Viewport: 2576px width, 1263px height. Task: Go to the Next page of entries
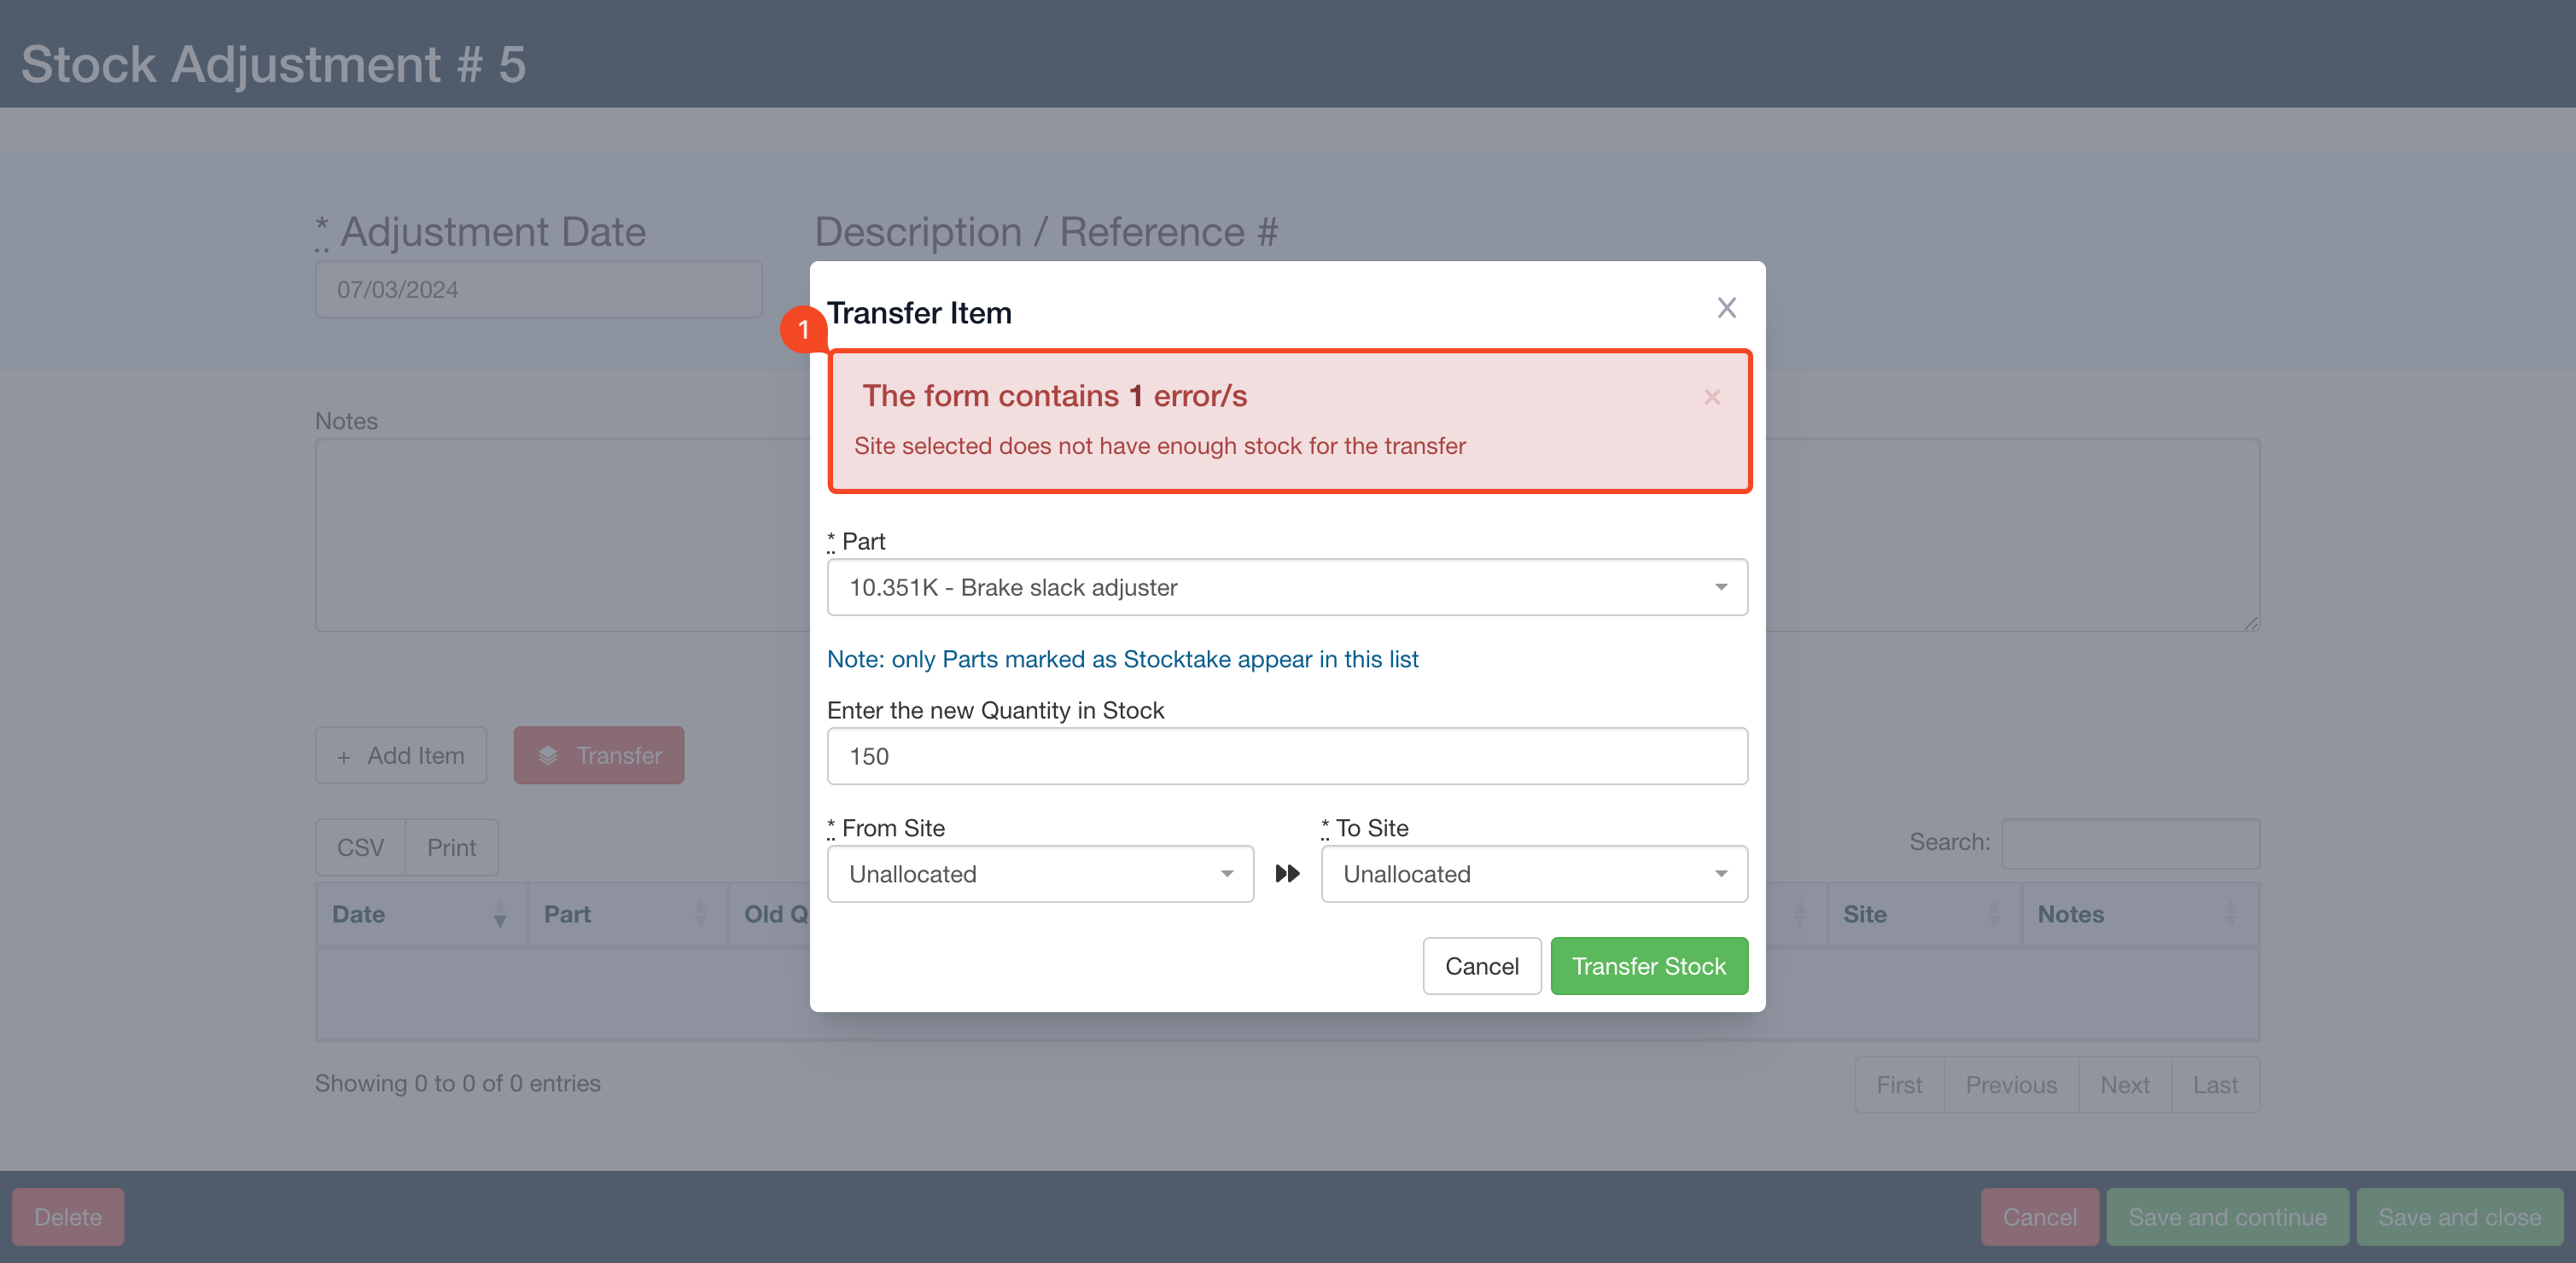tap(2124, 1084)
